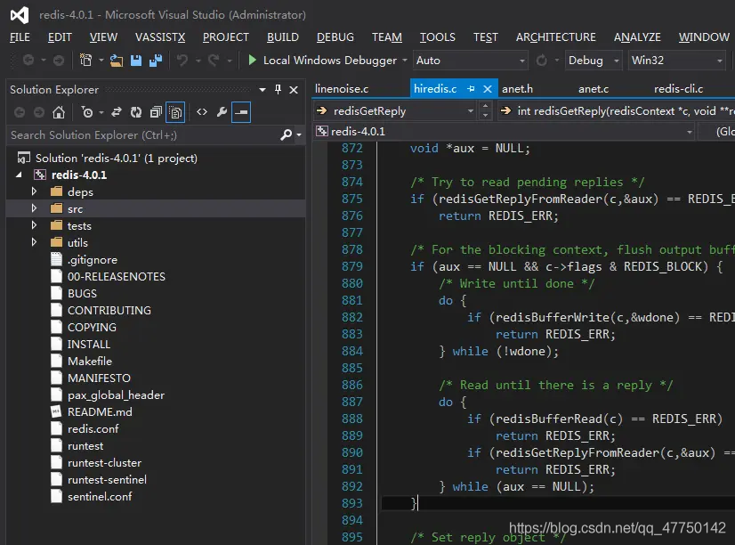The image size is (735, 545).
Task: Click Sync with Active Document icon
Action: click(116, 112)
